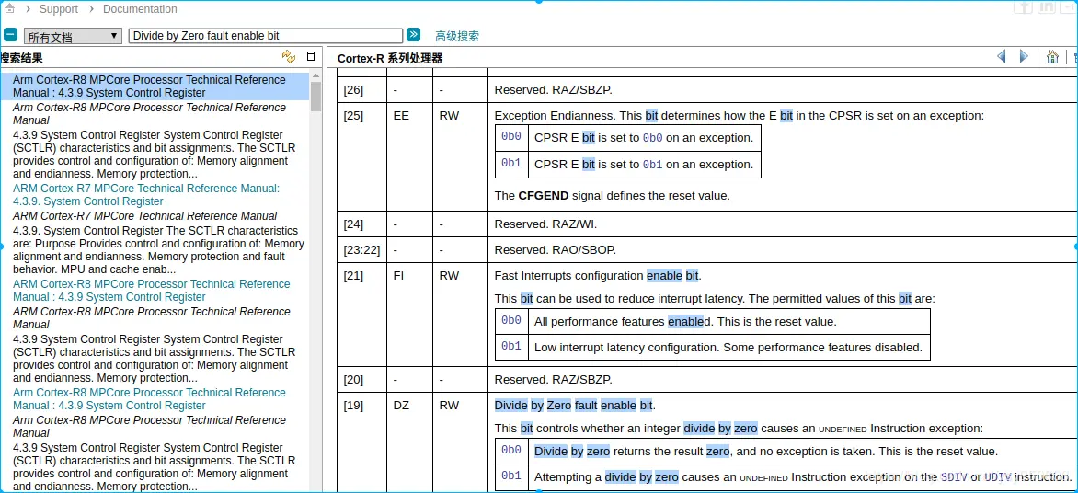Click 'All performance features enabled' cell
Viewport: 1078px width, 493px height.
[x=728, y=321]
